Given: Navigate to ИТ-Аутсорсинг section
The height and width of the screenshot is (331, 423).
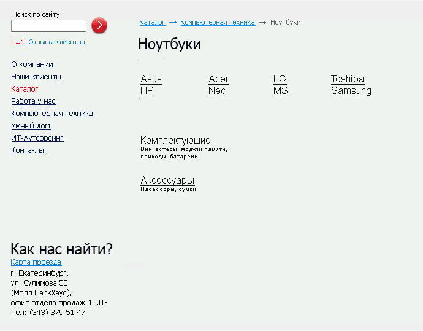Looking at the screenshot, I should pos(37,138).
